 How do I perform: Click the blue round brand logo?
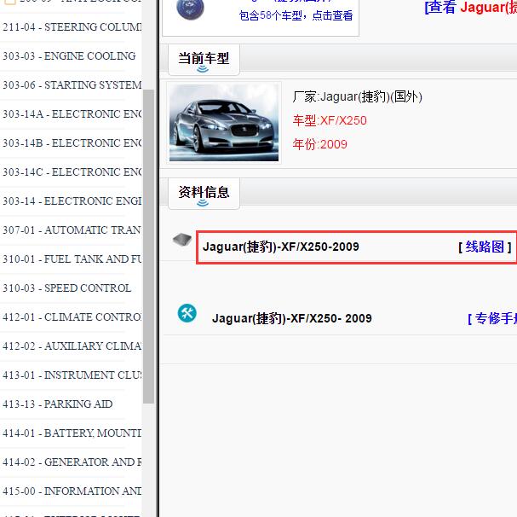[190, 9]
